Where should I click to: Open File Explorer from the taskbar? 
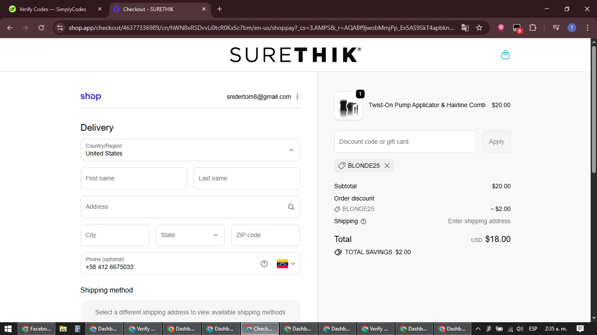(63, 329)
